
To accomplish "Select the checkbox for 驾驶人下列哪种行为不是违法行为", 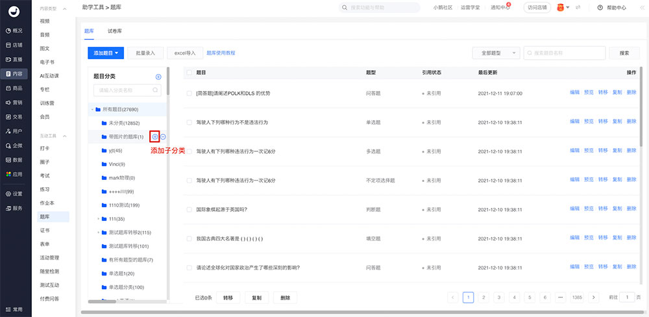I will pyautogui.click(x=190, y=122).
